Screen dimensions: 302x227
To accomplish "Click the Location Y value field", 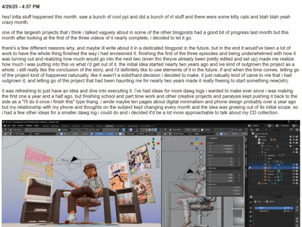I will click(221, 149).
